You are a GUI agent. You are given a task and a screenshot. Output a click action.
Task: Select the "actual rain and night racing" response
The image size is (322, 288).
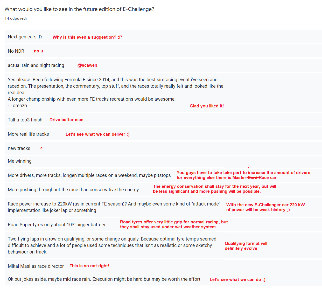tap(36, 65)
